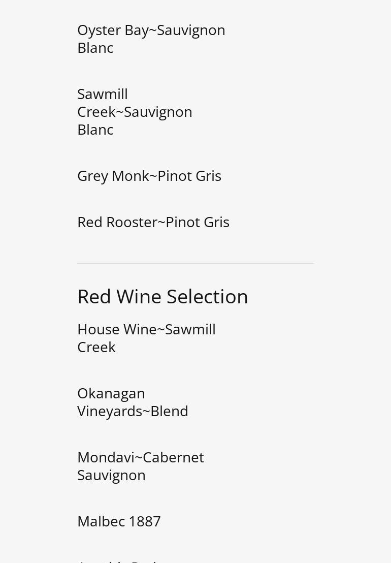Select House Wine~Sawmill Creek red wine
Screen dimensions: 391x563
tap(146, 338)
